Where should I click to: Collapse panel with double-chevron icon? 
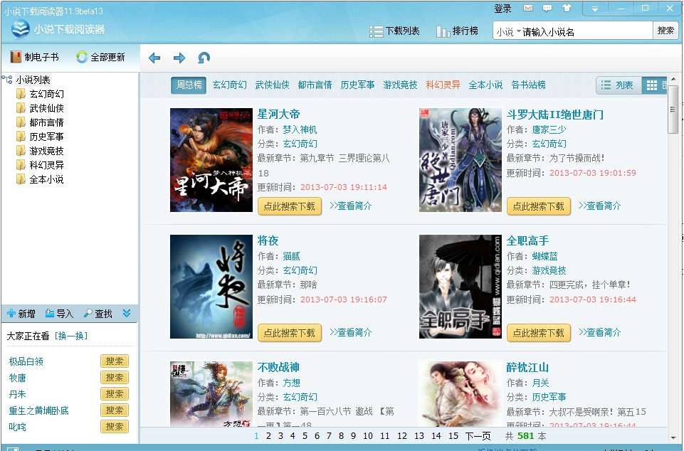pos(127,313)
